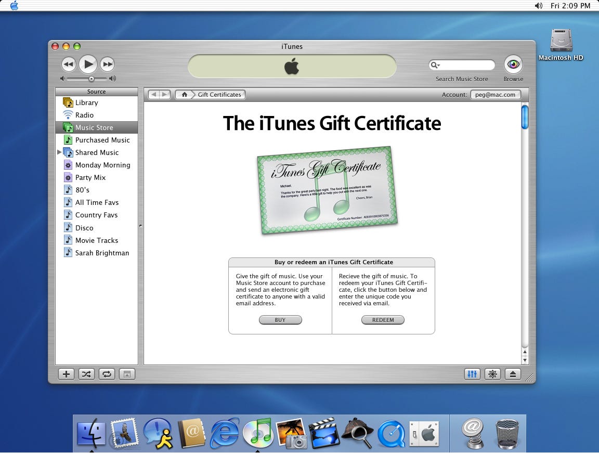
Task: Open the search magnifier dropdown
Action: [x=436, y=65]
